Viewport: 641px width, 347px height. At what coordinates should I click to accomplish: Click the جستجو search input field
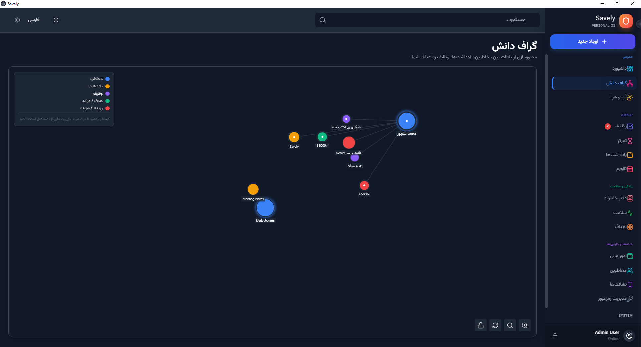pyautogui.click(x=427, y=20)
